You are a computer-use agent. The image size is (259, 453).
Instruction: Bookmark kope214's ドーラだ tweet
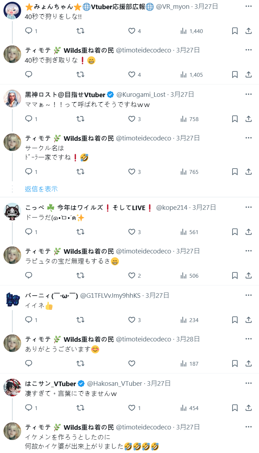[x=235, y=232]
